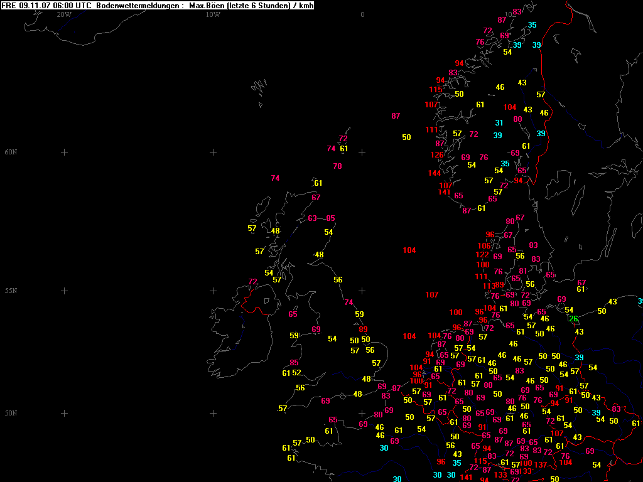Select the 126 gust reading off Norway
Image resolution: width=643 pixels, height=482 pixels.
436,155
